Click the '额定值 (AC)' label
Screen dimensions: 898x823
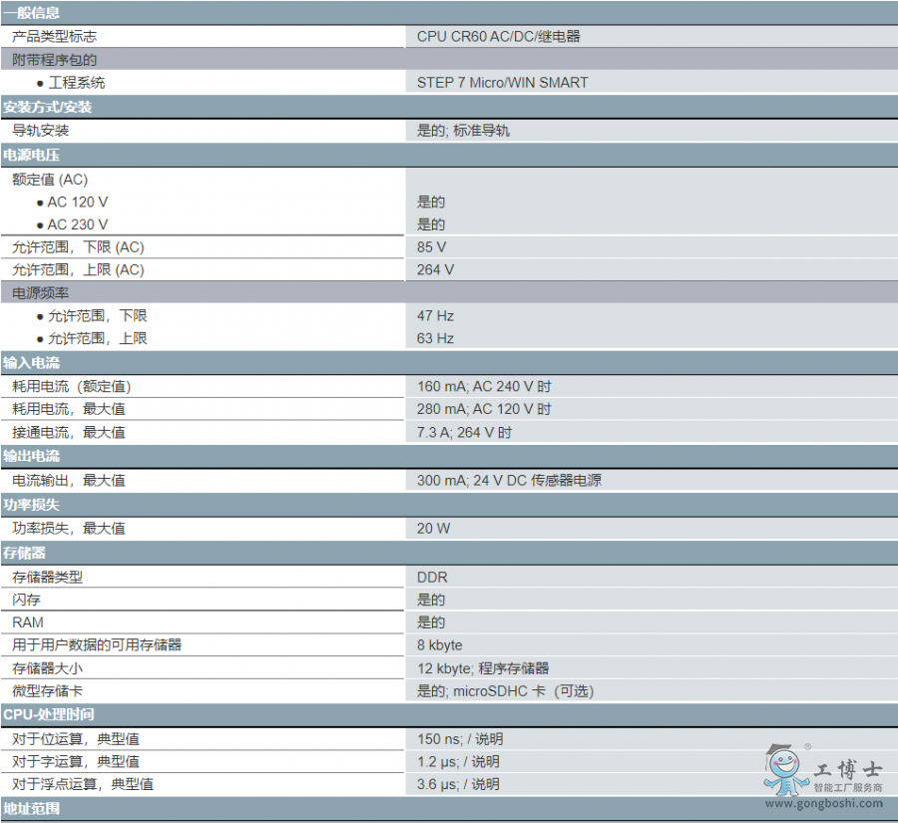(x=50, y=180)
